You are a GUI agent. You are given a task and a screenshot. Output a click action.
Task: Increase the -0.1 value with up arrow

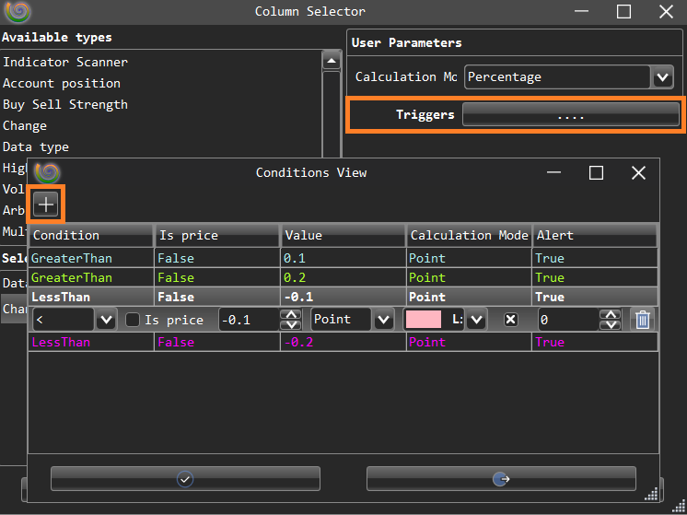(x=290, y=314)
